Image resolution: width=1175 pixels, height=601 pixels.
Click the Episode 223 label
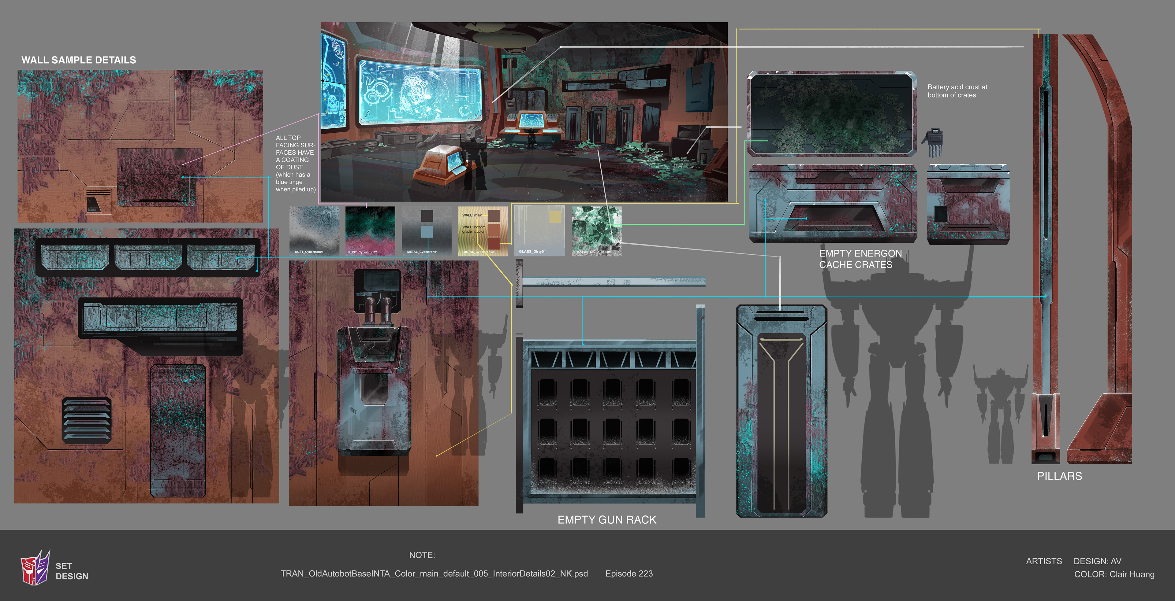(629, 574)
